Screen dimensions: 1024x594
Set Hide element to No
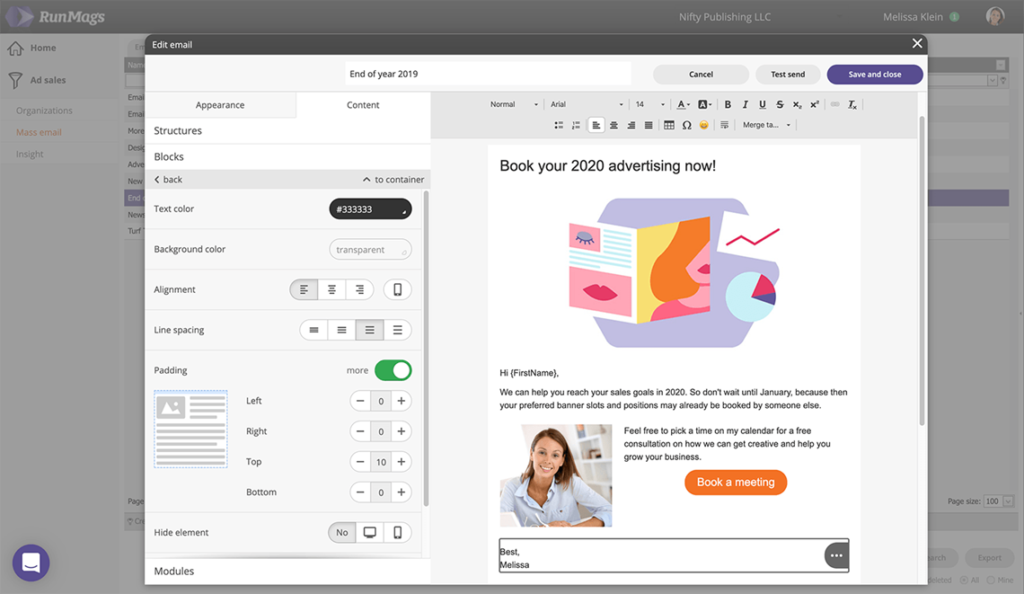pos(342,533)
